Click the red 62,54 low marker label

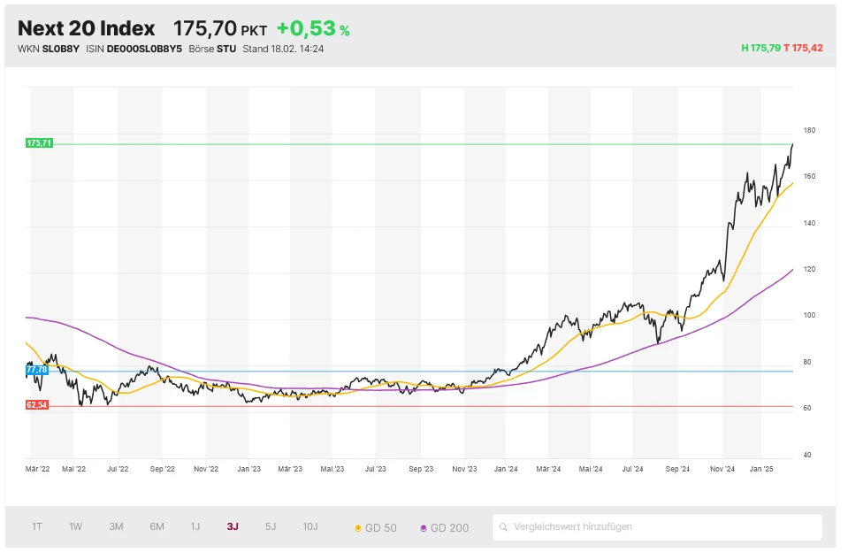click(x=36, y=405)
